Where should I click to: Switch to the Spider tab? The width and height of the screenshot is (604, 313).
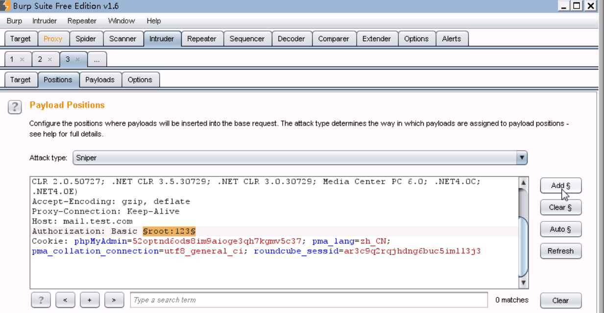pos(86,39)
